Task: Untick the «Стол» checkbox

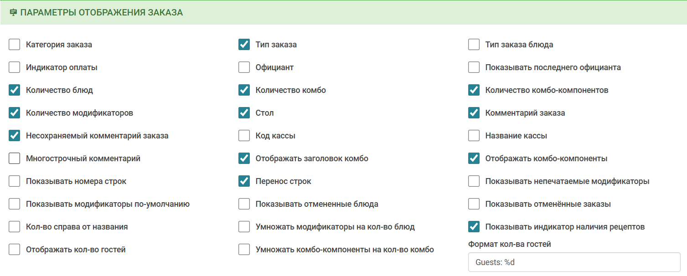Action: (x=244, y=113)
